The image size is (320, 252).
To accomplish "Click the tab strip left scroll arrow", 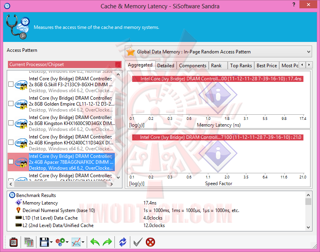I will pos(302,65).
